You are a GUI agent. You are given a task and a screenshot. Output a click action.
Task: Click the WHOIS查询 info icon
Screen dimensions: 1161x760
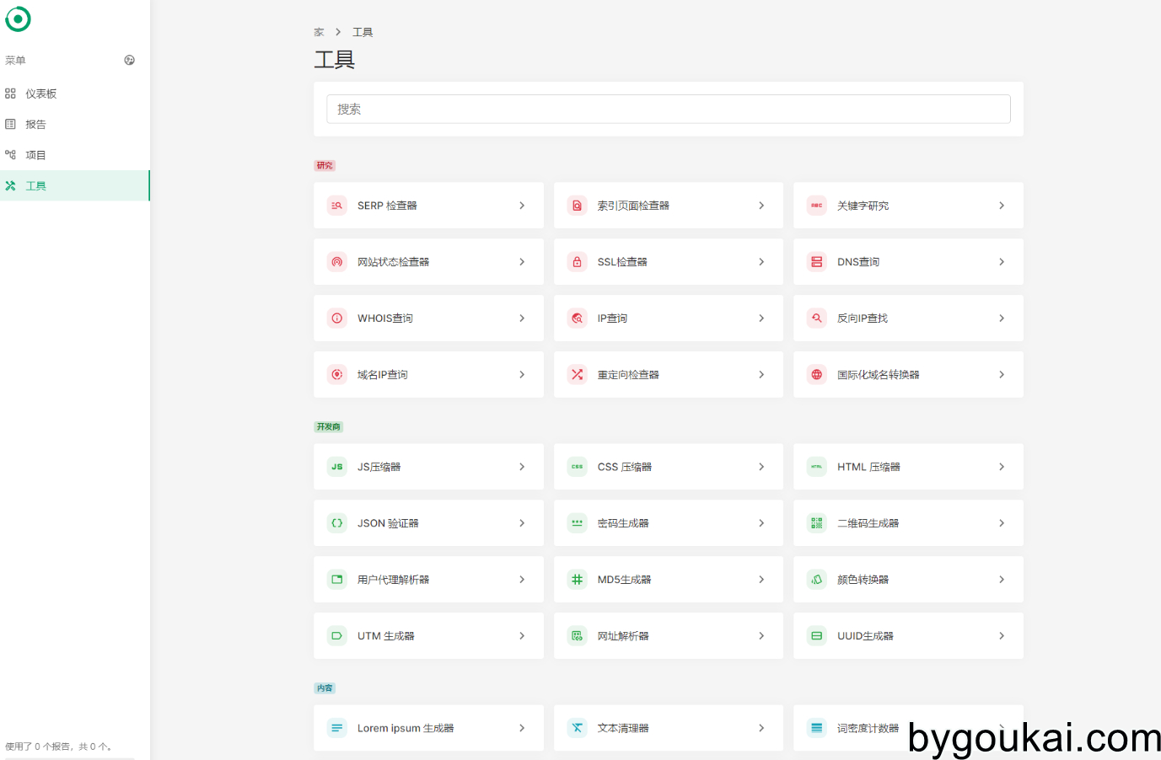click(x=337, y=318)
